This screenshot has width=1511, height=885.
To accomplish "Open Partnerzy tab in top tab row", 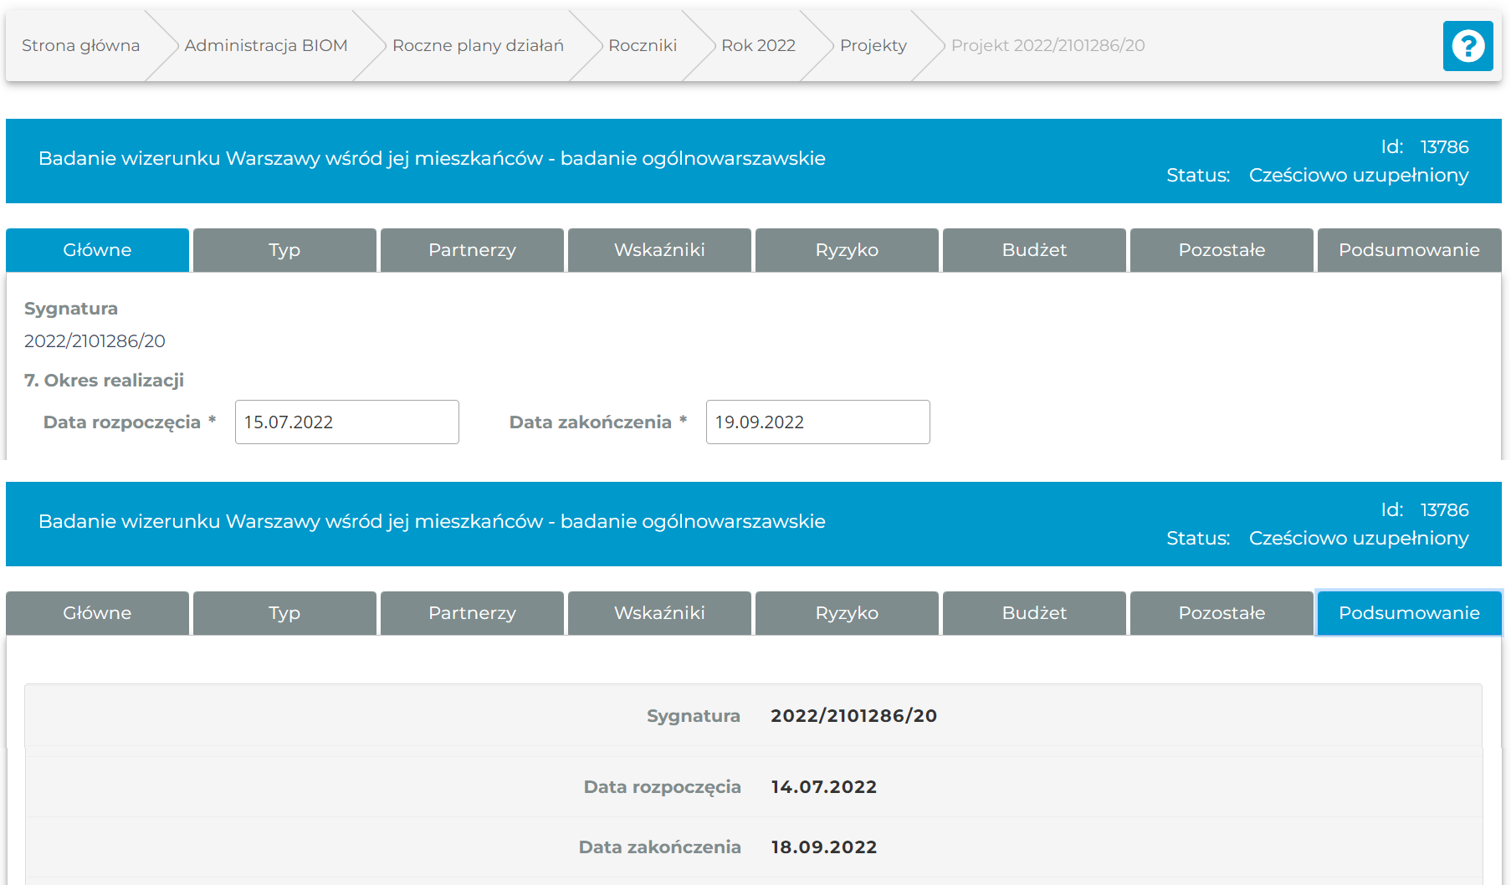I will coord(472,250).
